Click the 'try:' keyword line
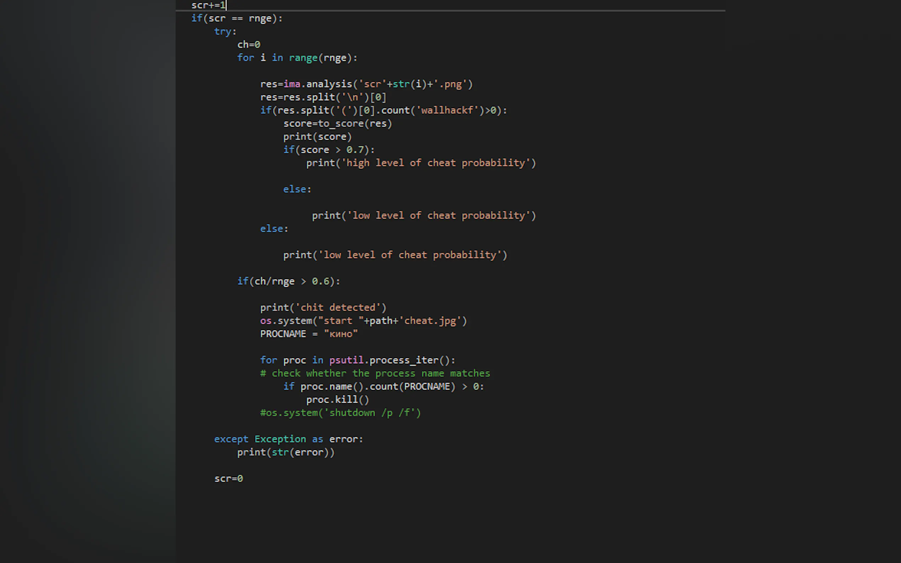Screen dimensions: 901x563 pyautogui.click(x=225, y=32)
